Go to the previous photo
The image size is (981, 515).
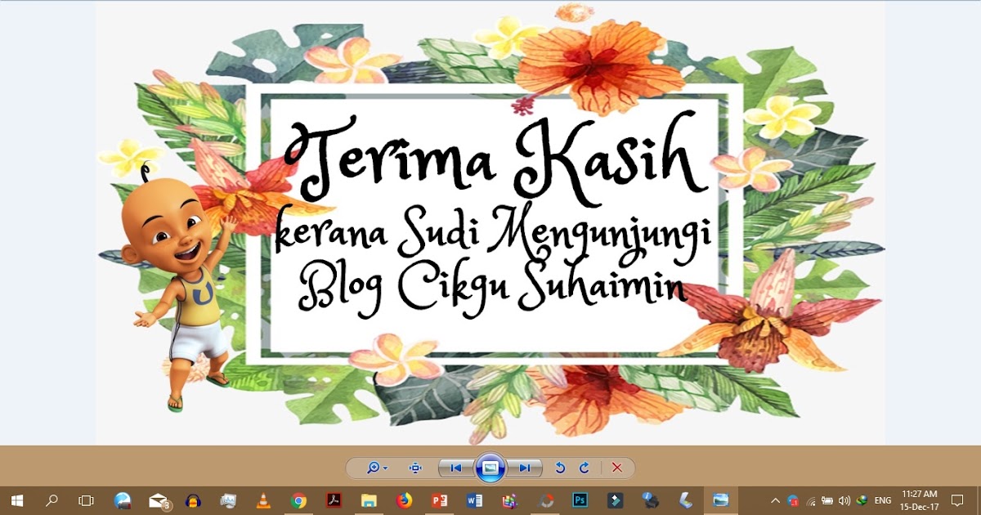(456, 468)
